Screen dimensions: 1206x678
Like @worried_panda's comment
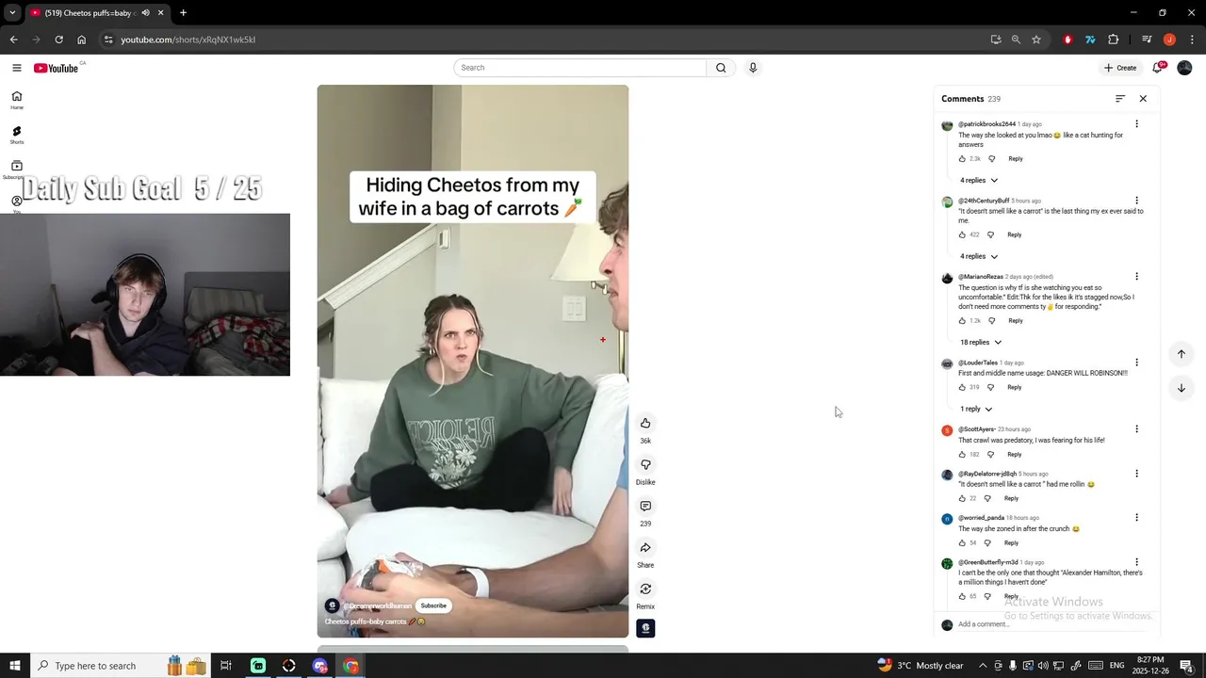point(962,543)
